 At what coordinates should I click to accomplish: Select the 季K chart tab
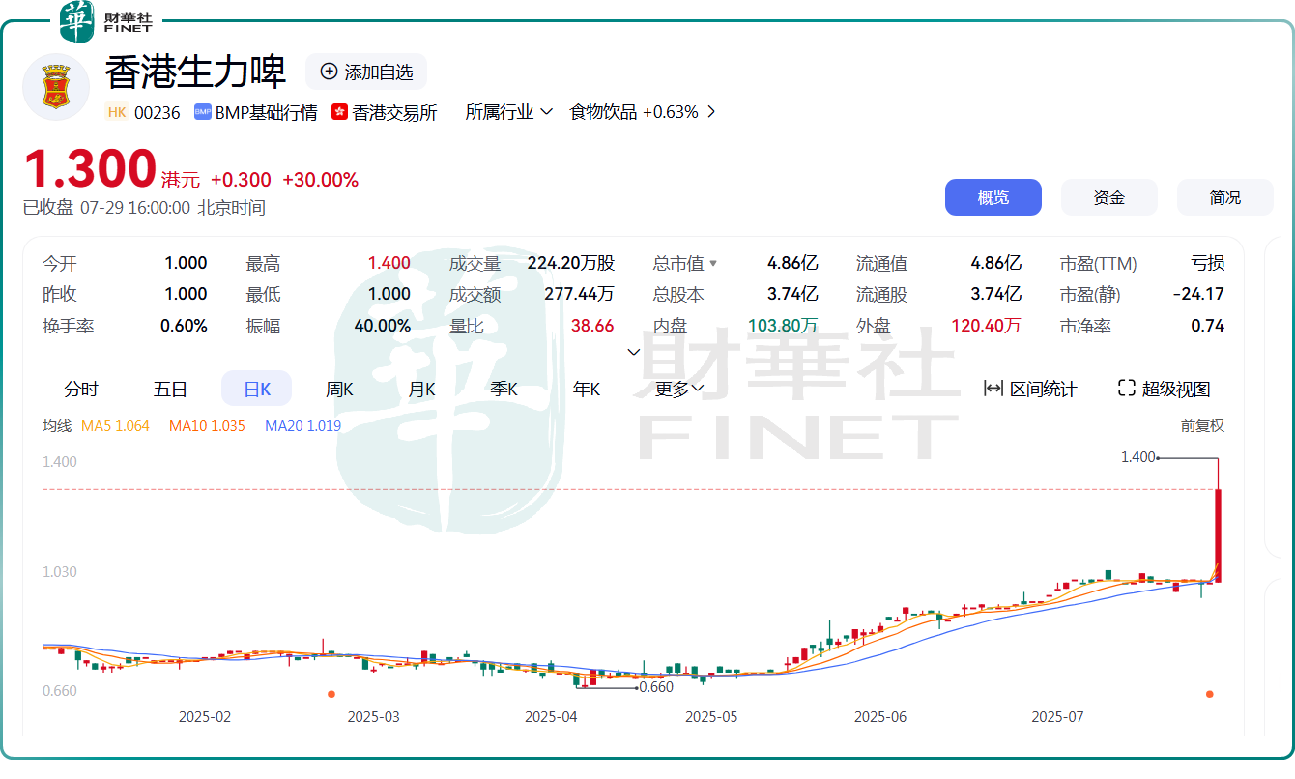click(504, 389)
